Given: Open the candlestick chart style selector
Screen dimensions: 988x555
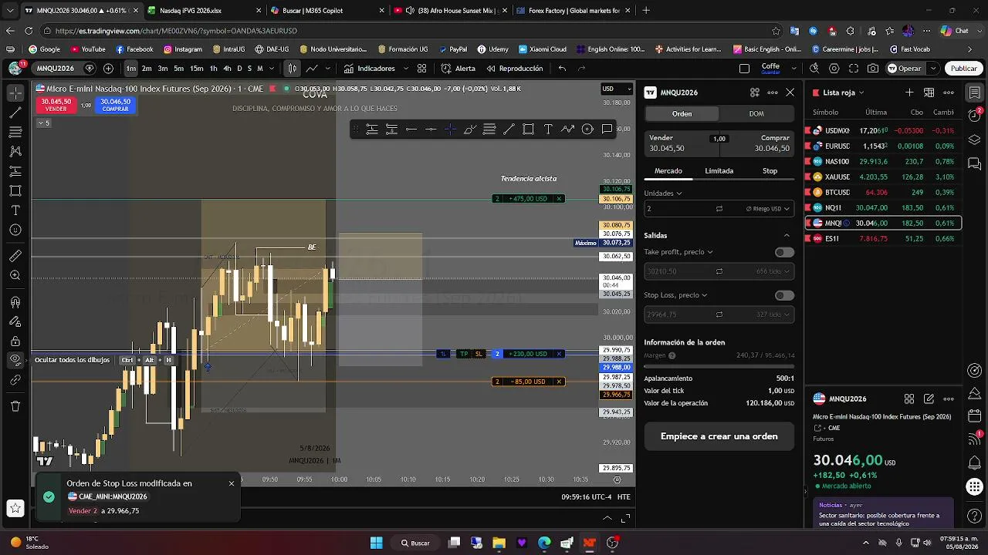Looking at the screenshot, I should click(292, 69).
